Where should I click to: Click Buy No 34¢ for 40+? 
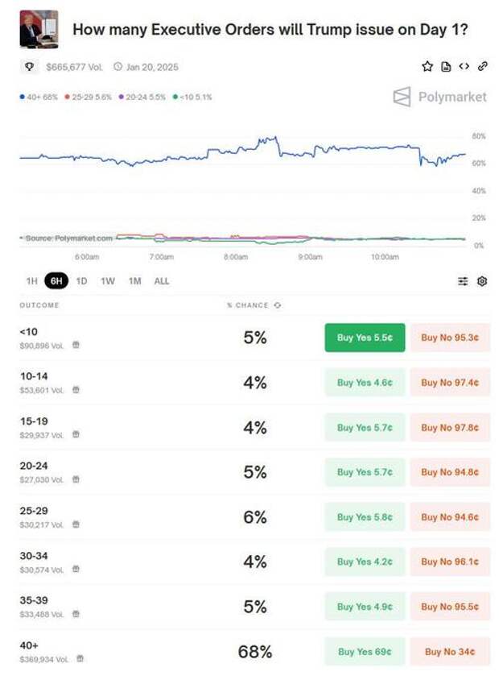450,651
